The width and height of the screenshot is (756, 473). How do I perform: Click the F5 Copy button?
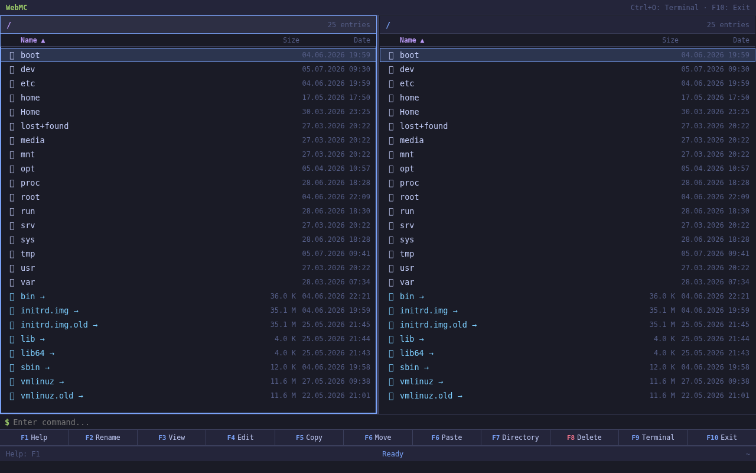[x=309, y=438]
